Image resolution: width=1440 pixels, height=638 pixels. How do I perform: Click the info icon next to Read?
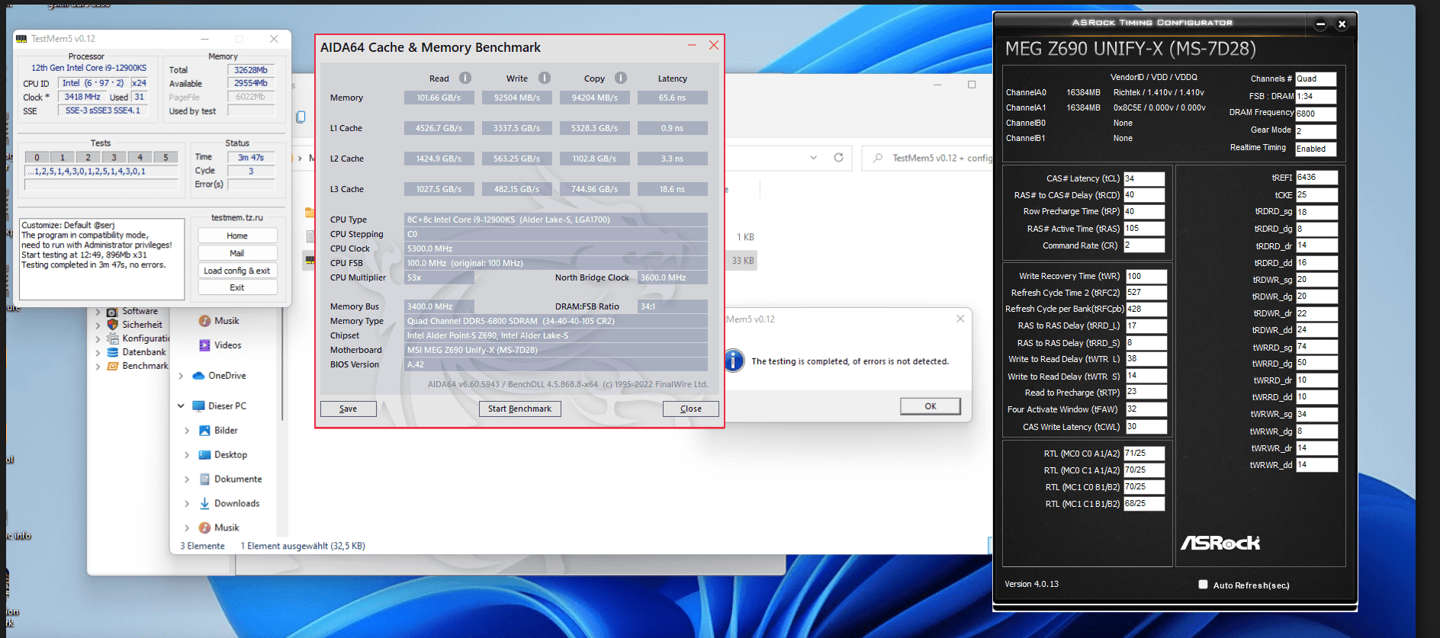465,78
